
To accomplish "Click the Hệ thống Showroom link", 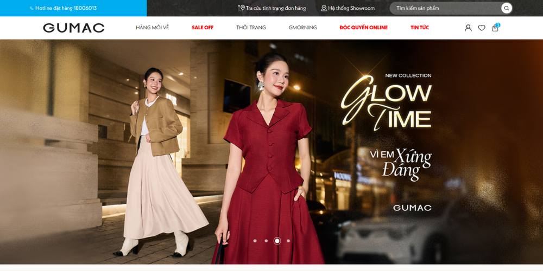I will [351, 8].
